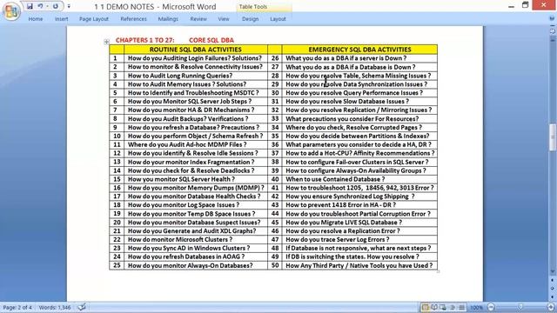The image size is (557, 313).
Task: Open the Insert ribbon tab
Action: (x=61, y=19)
